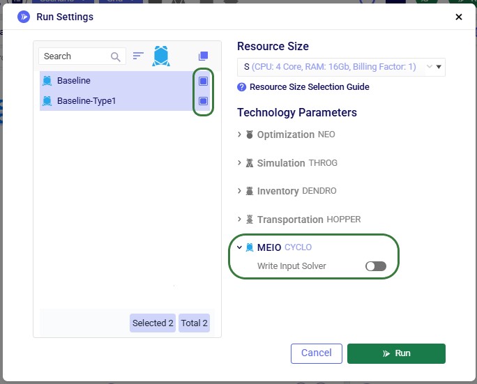
Task: Click the sort scenarios icon
Action: coord(138,56)
